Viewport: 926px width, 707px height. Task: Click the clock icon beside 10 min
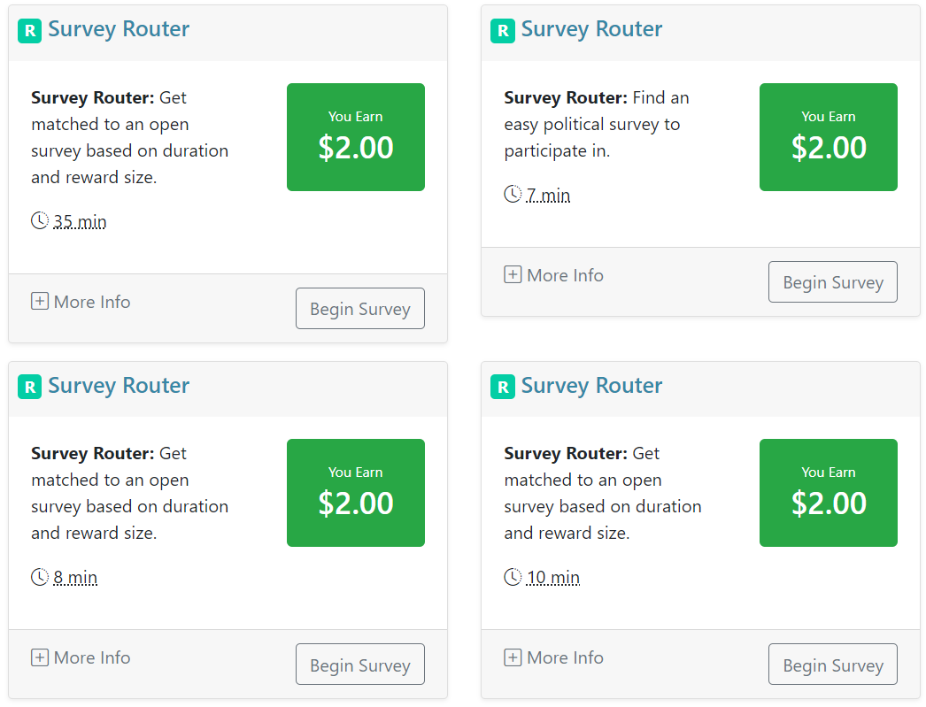point(513,577)
